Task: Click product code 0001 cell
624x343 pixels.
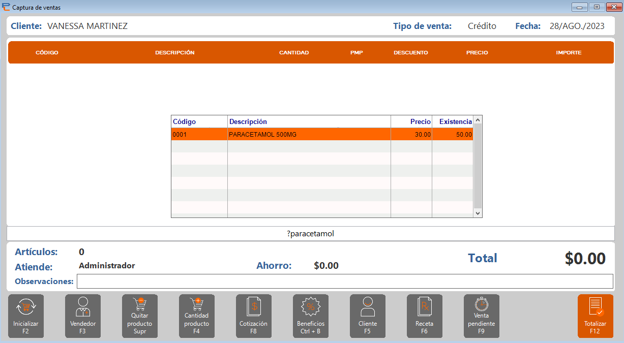Action: (x=199, y=134)
